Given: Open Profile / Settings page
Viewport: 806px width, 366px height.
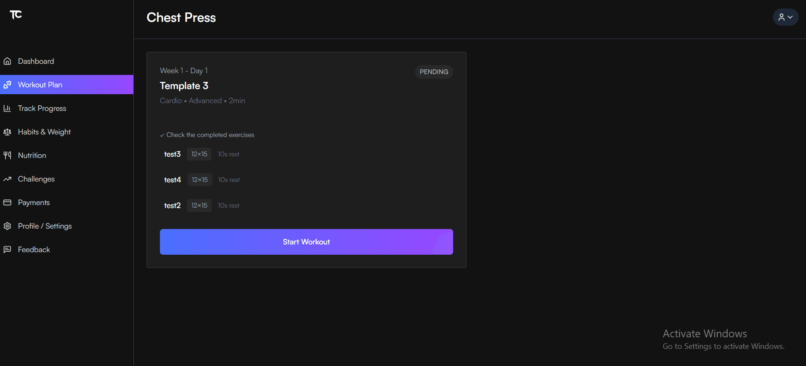Looking at the screenshot, I should [x=45, y=226].
